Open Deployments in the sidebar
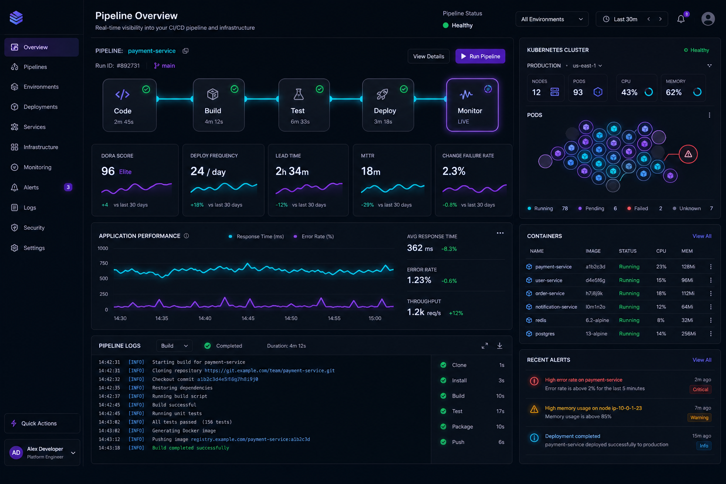Image resolution: width=726 pixels, height=484 pixels. 42,107
